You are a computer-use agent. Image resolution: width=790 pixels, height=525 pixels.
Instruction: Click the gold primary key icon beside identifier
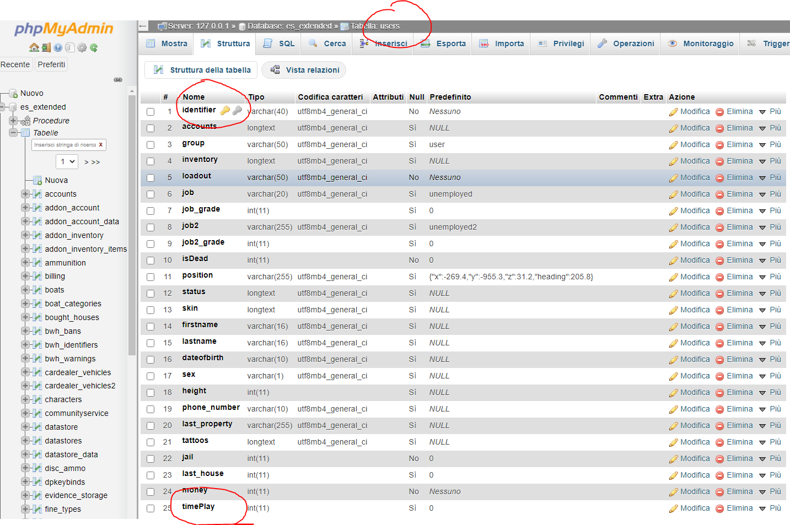click(x=226, y=111)
